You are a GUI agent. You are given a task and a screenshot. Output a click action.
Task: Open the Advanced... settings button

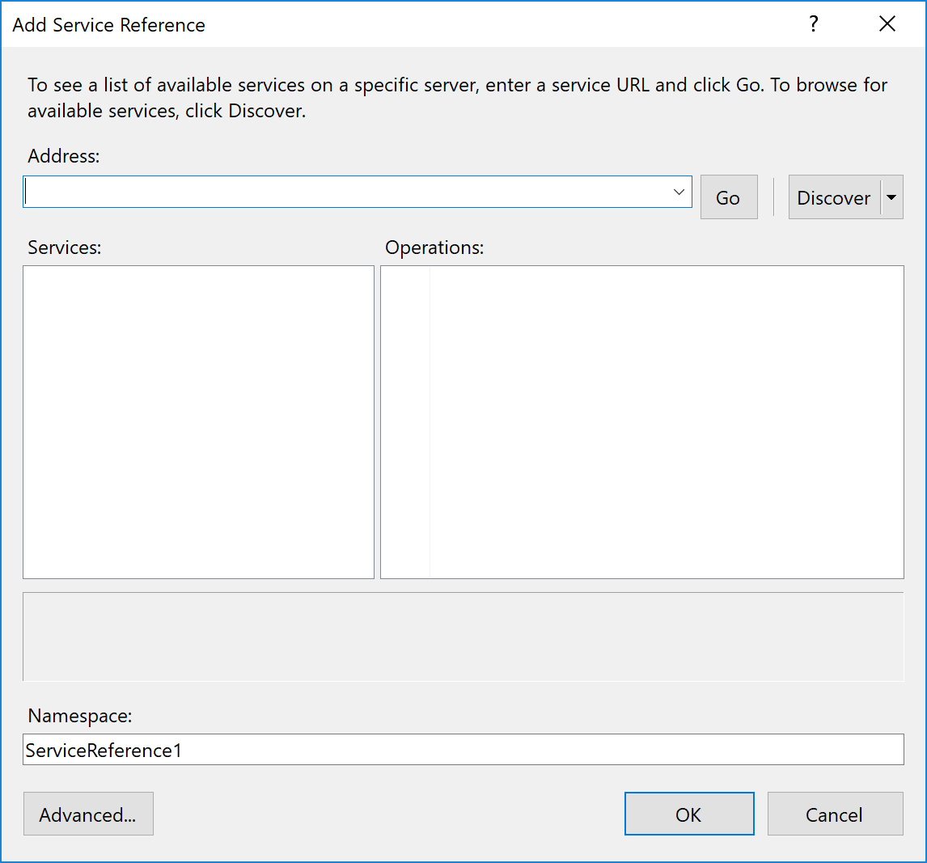(x=88, y=814)
